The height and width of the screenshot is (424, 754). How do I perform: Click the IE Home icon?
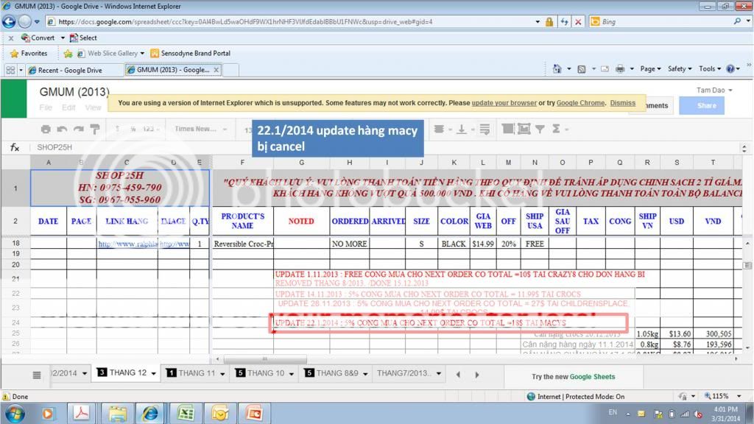(x=554, y=68)
